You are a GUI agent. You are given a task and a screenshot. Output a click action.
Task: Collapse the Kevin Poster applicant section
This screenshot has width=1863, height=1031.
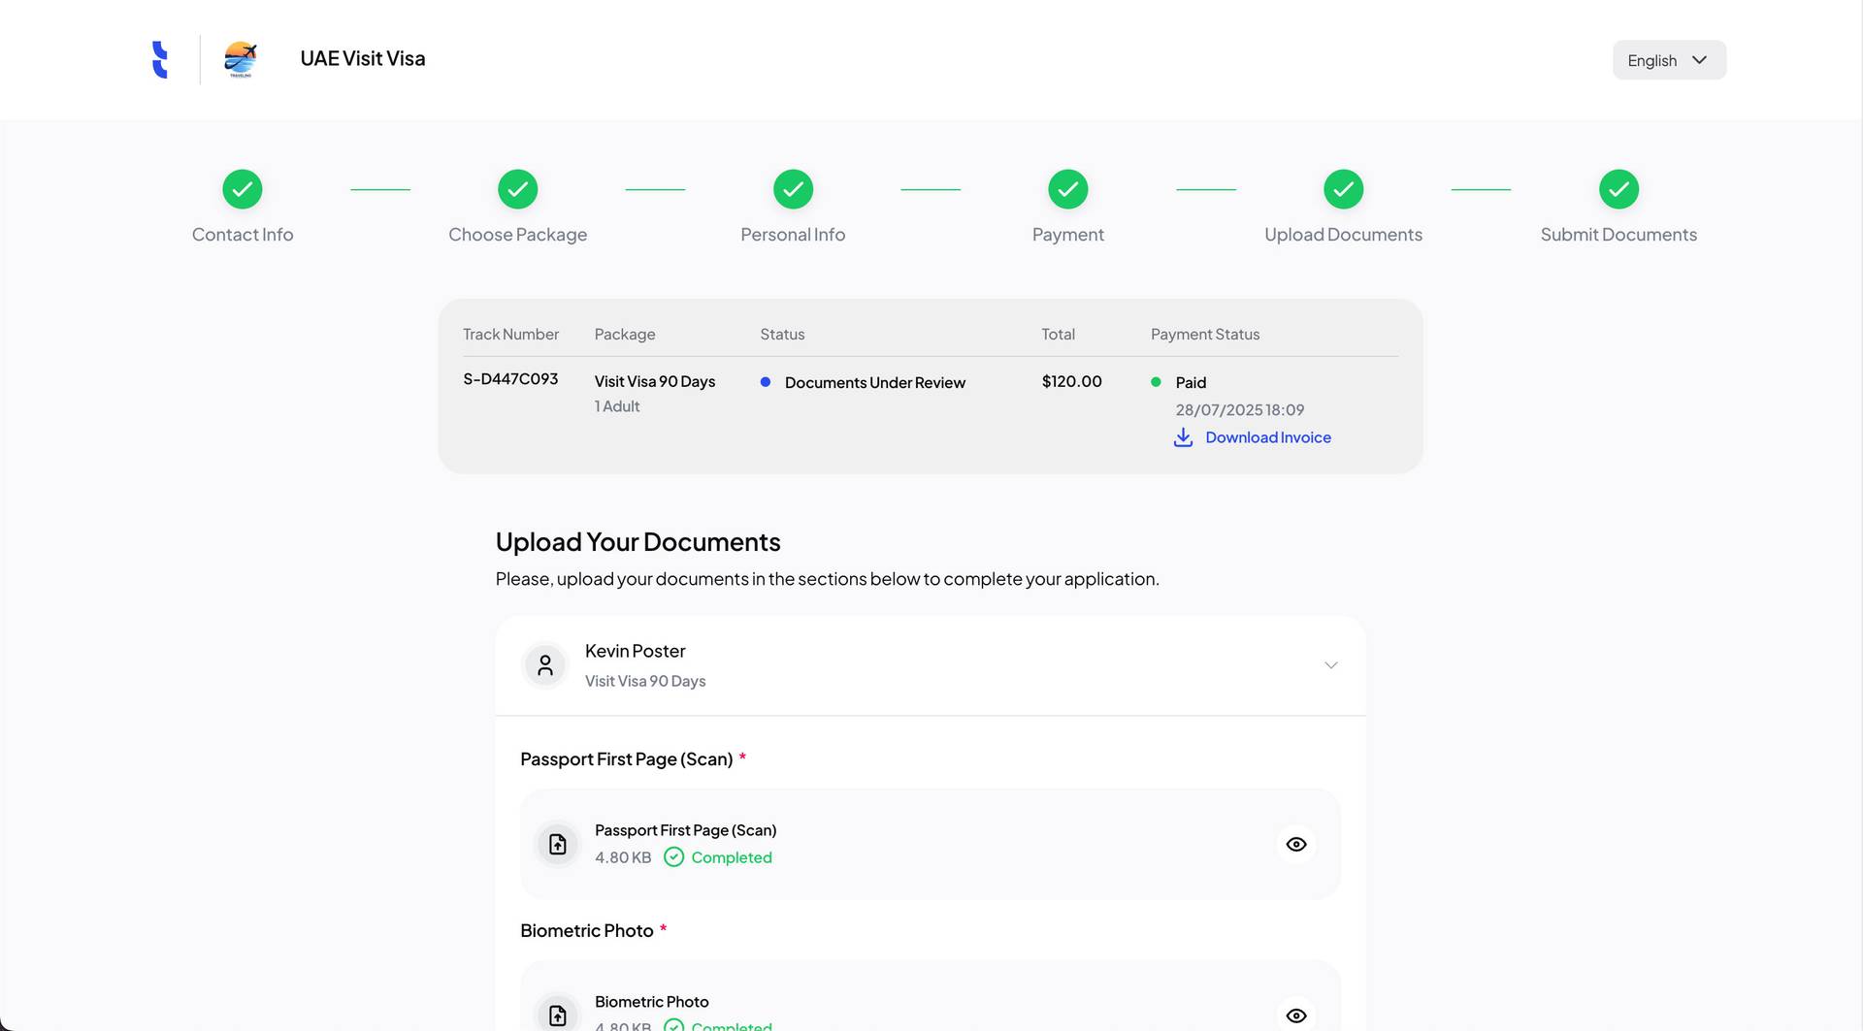tap(1330, 665)
